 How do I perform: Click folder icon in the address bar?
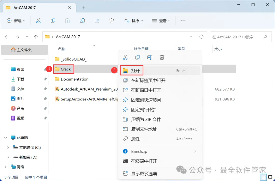tap(47, 37)
